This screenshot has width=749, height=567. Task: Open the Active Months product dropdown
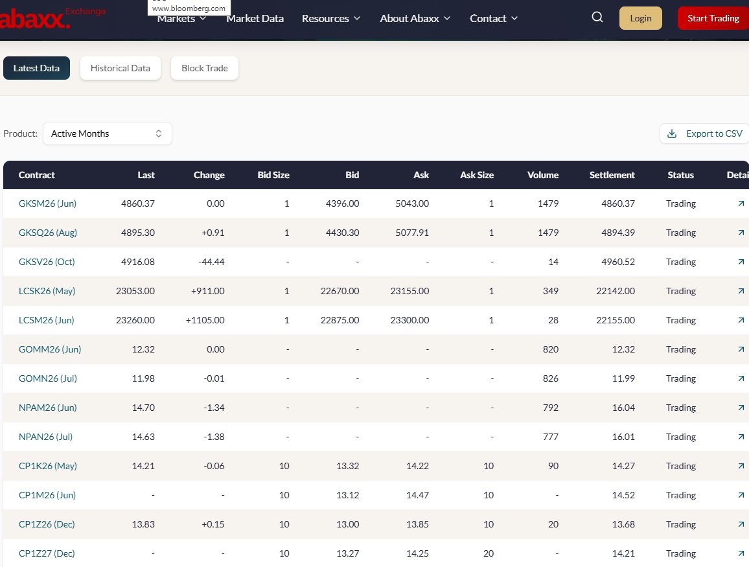pyautogui.click(x=107, y=133)
